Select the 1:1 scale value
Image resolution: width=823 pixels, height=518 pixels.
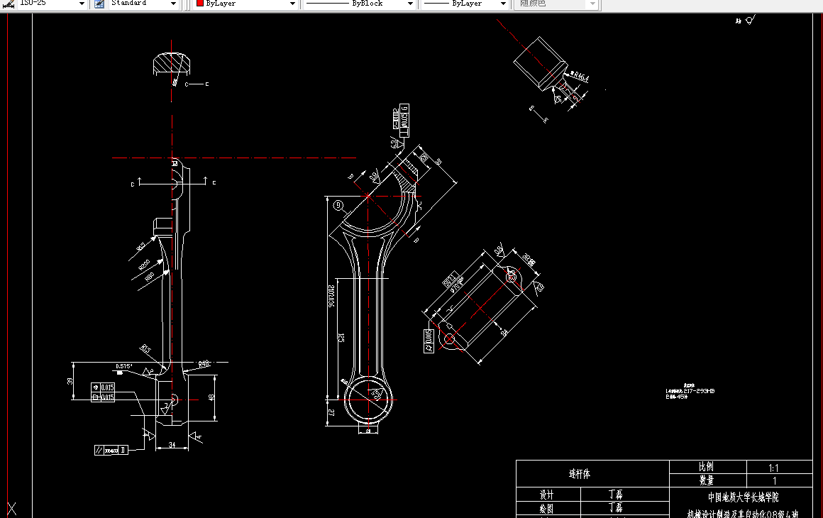point(773,468)
